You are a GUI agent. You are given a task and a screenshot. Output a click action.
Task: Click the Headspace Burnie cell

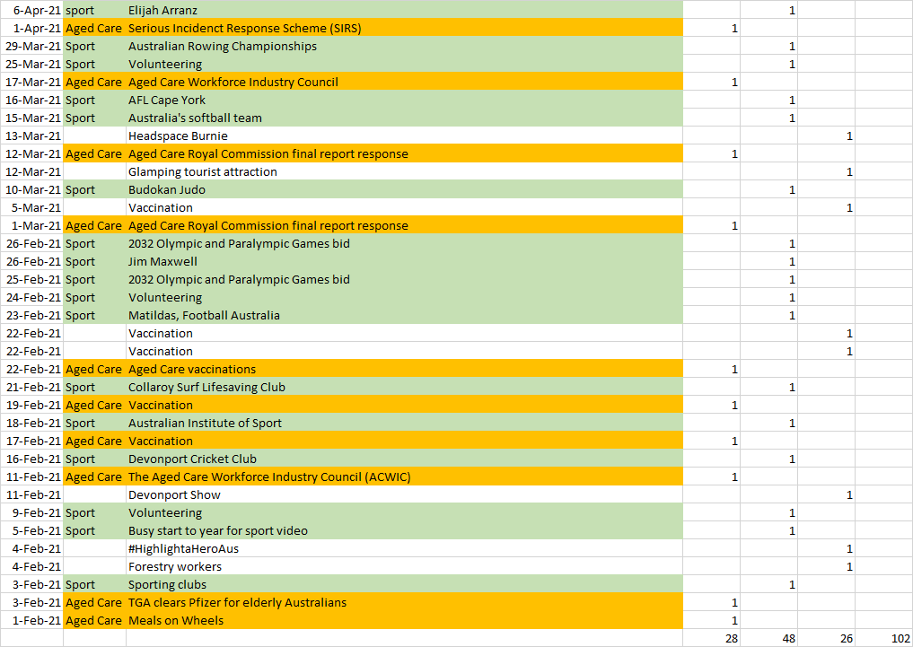(x=404, y=136)
